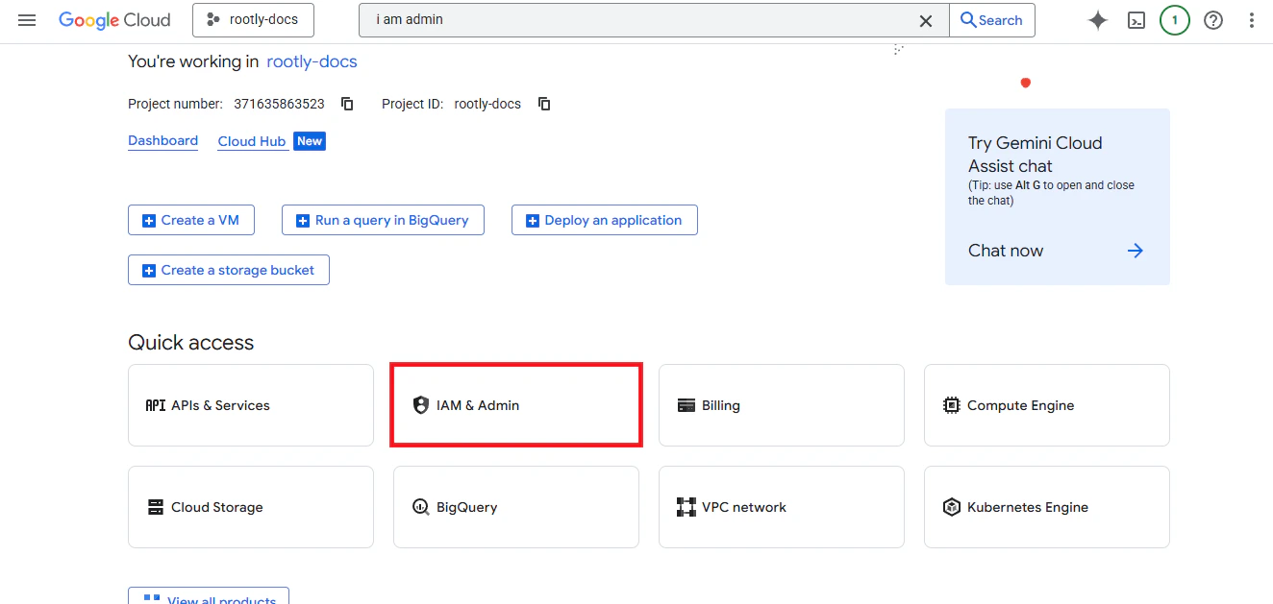Image resolution: width=1273 pixels, height=604 pixels.
Task: Deploy an application
Action: (x=604, y=220)
